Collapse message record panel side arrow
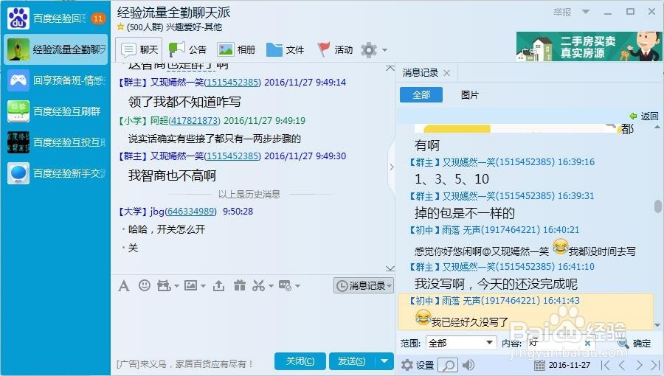 pos(392,167)
